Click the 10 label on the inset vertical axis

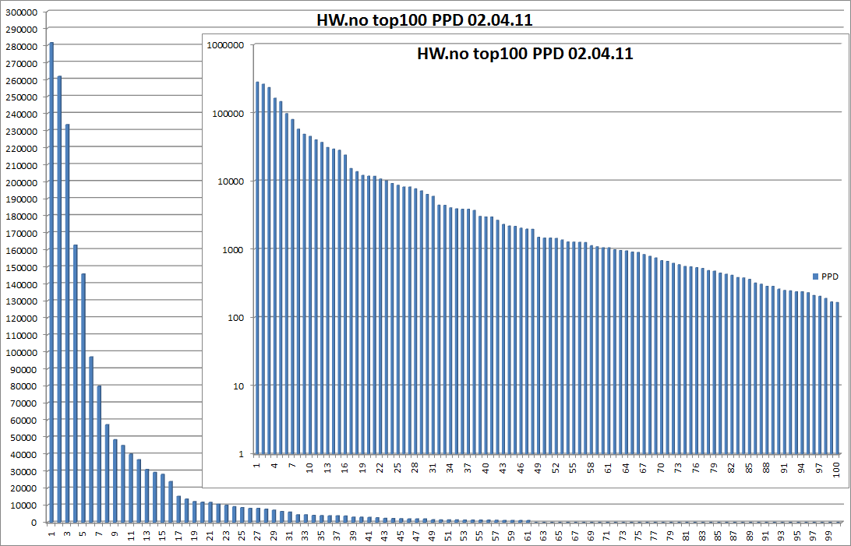[x=238, y=386]
